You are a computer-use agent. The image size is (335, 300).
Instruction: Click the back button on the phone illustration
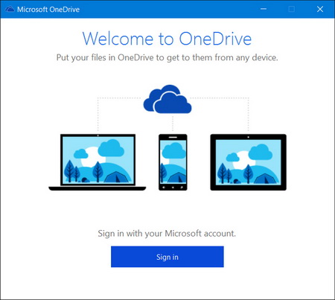[x=164, y=188]
